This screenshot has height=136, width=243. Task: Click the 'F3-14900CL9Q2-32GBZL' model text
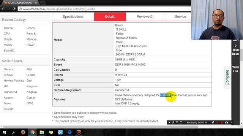[x=132, y=46]
